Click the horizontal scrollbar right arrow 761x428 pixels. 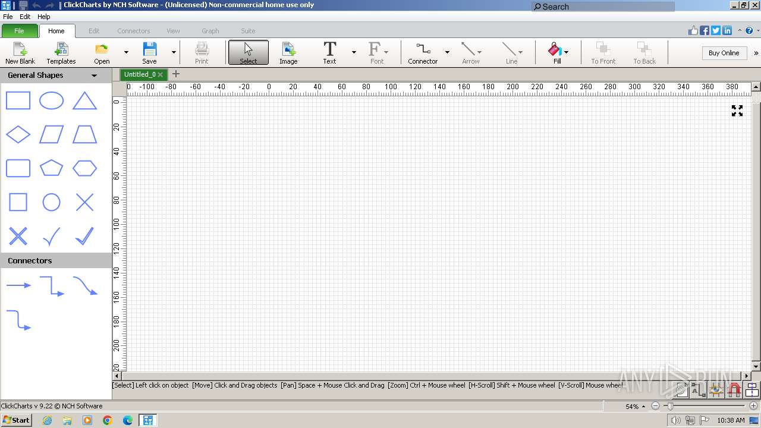coord(747,376)
